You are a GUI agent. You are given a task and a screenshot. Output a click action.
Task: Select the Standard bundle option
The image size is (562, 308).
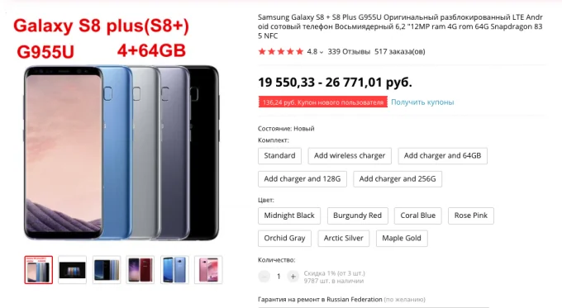(x=279, y=156)
